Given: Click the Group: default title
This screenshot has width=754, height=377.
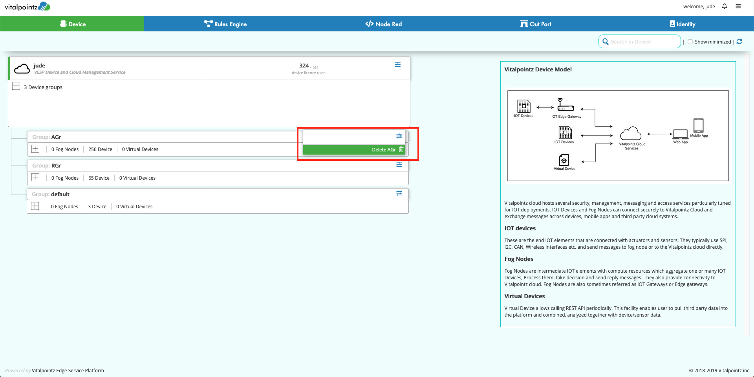Looking at the screenshot, I should pos(51,194).
